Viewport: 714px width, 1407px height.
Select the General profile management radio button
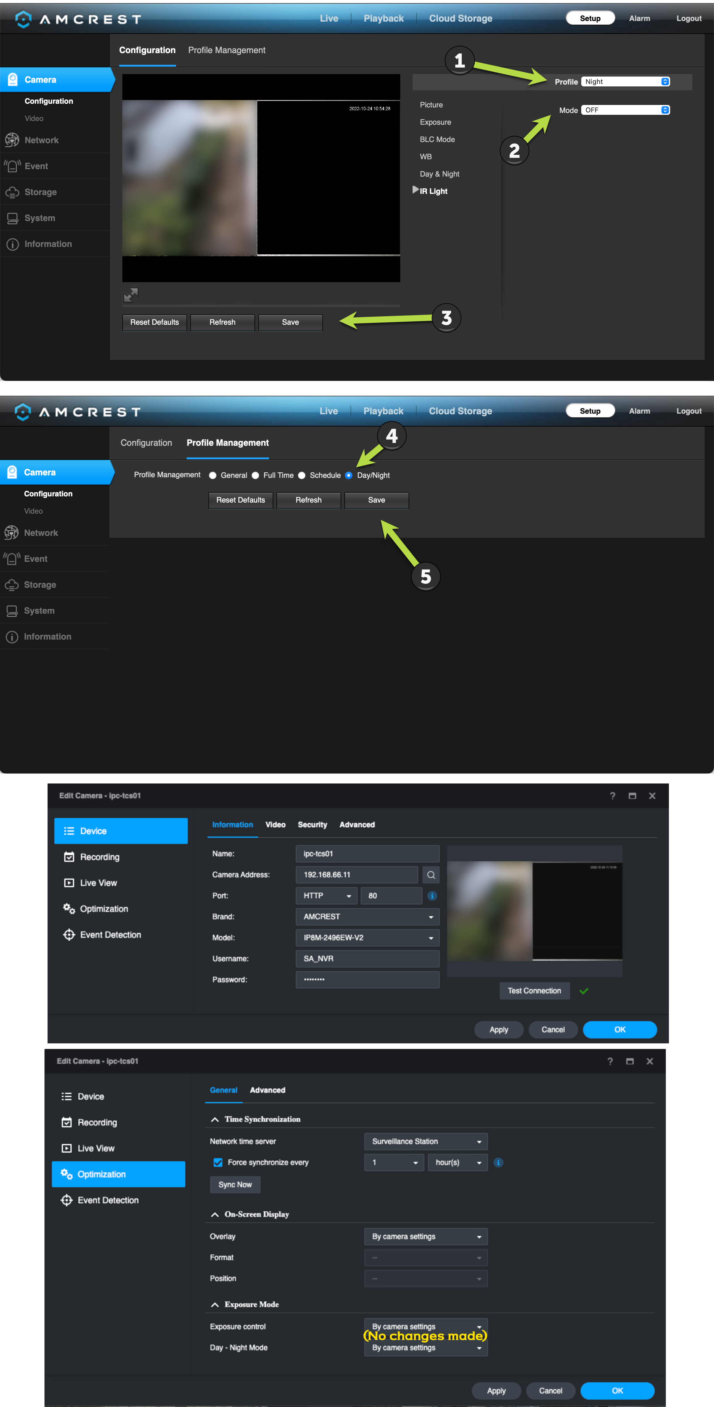point(212,475)
